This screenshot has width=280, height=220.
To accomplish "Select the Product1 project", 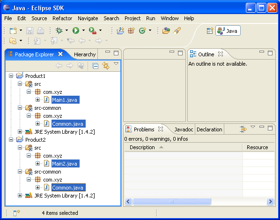I will coord(36,76).
